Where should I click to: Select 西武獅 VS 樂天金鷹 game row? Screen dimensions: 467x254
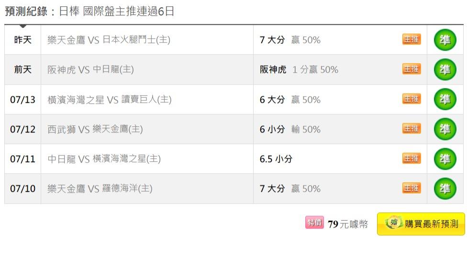pyautogui.click(x=234, y=129)
